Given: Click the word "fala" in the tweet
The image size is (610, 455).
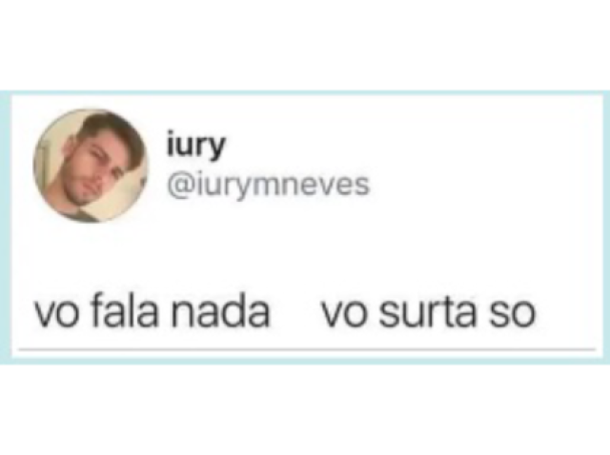Looking at the screenshot, I should [x=126, y=312].
